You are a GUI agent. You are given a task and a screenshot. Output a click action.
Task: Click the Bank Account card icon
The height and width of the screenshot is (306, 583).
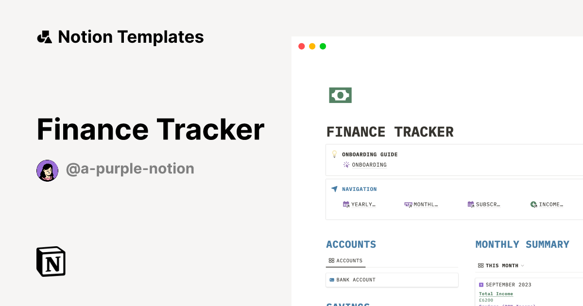coord(332,280)
